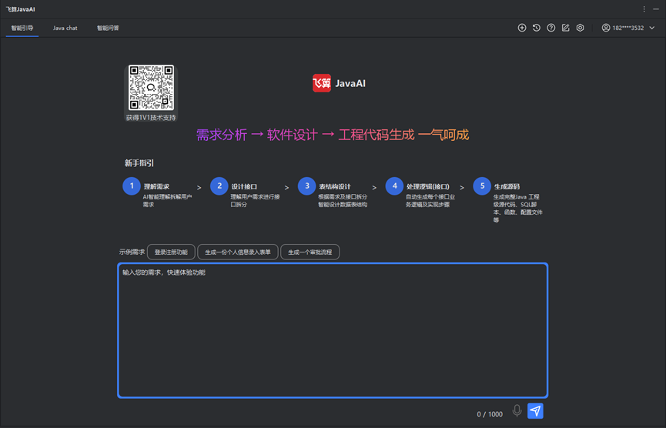Click step 2 circle 设计接口
Screen dimensions: 666x428
[x=219, y=186]
